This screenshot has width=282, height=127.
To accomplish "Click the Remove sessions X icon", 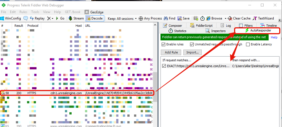I will [49, 18].
